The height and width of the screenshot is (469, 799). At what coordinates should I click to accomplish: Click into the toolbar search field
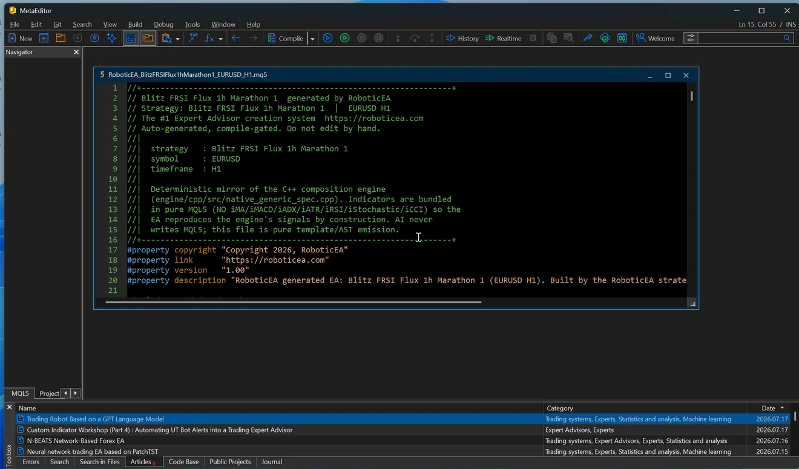(739, 38)
